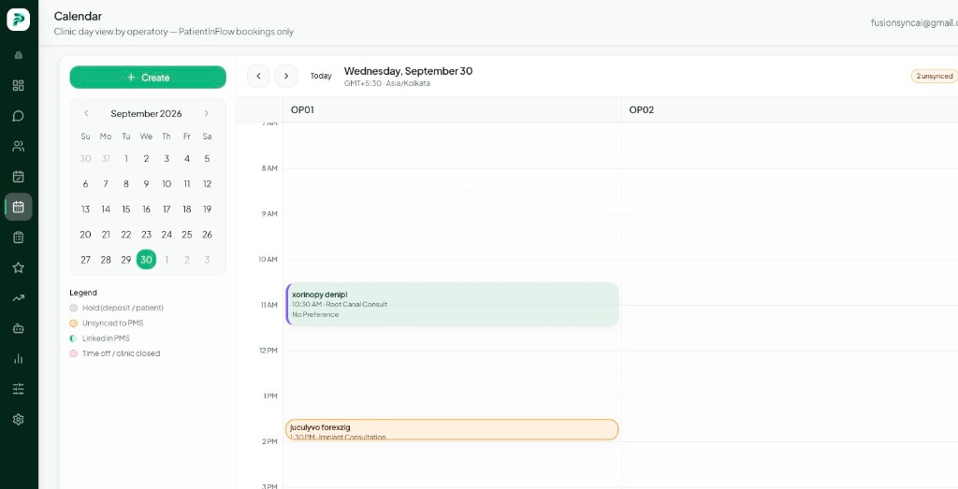
Task: Select September 30 in mini calendar
Action: (146, 259)
